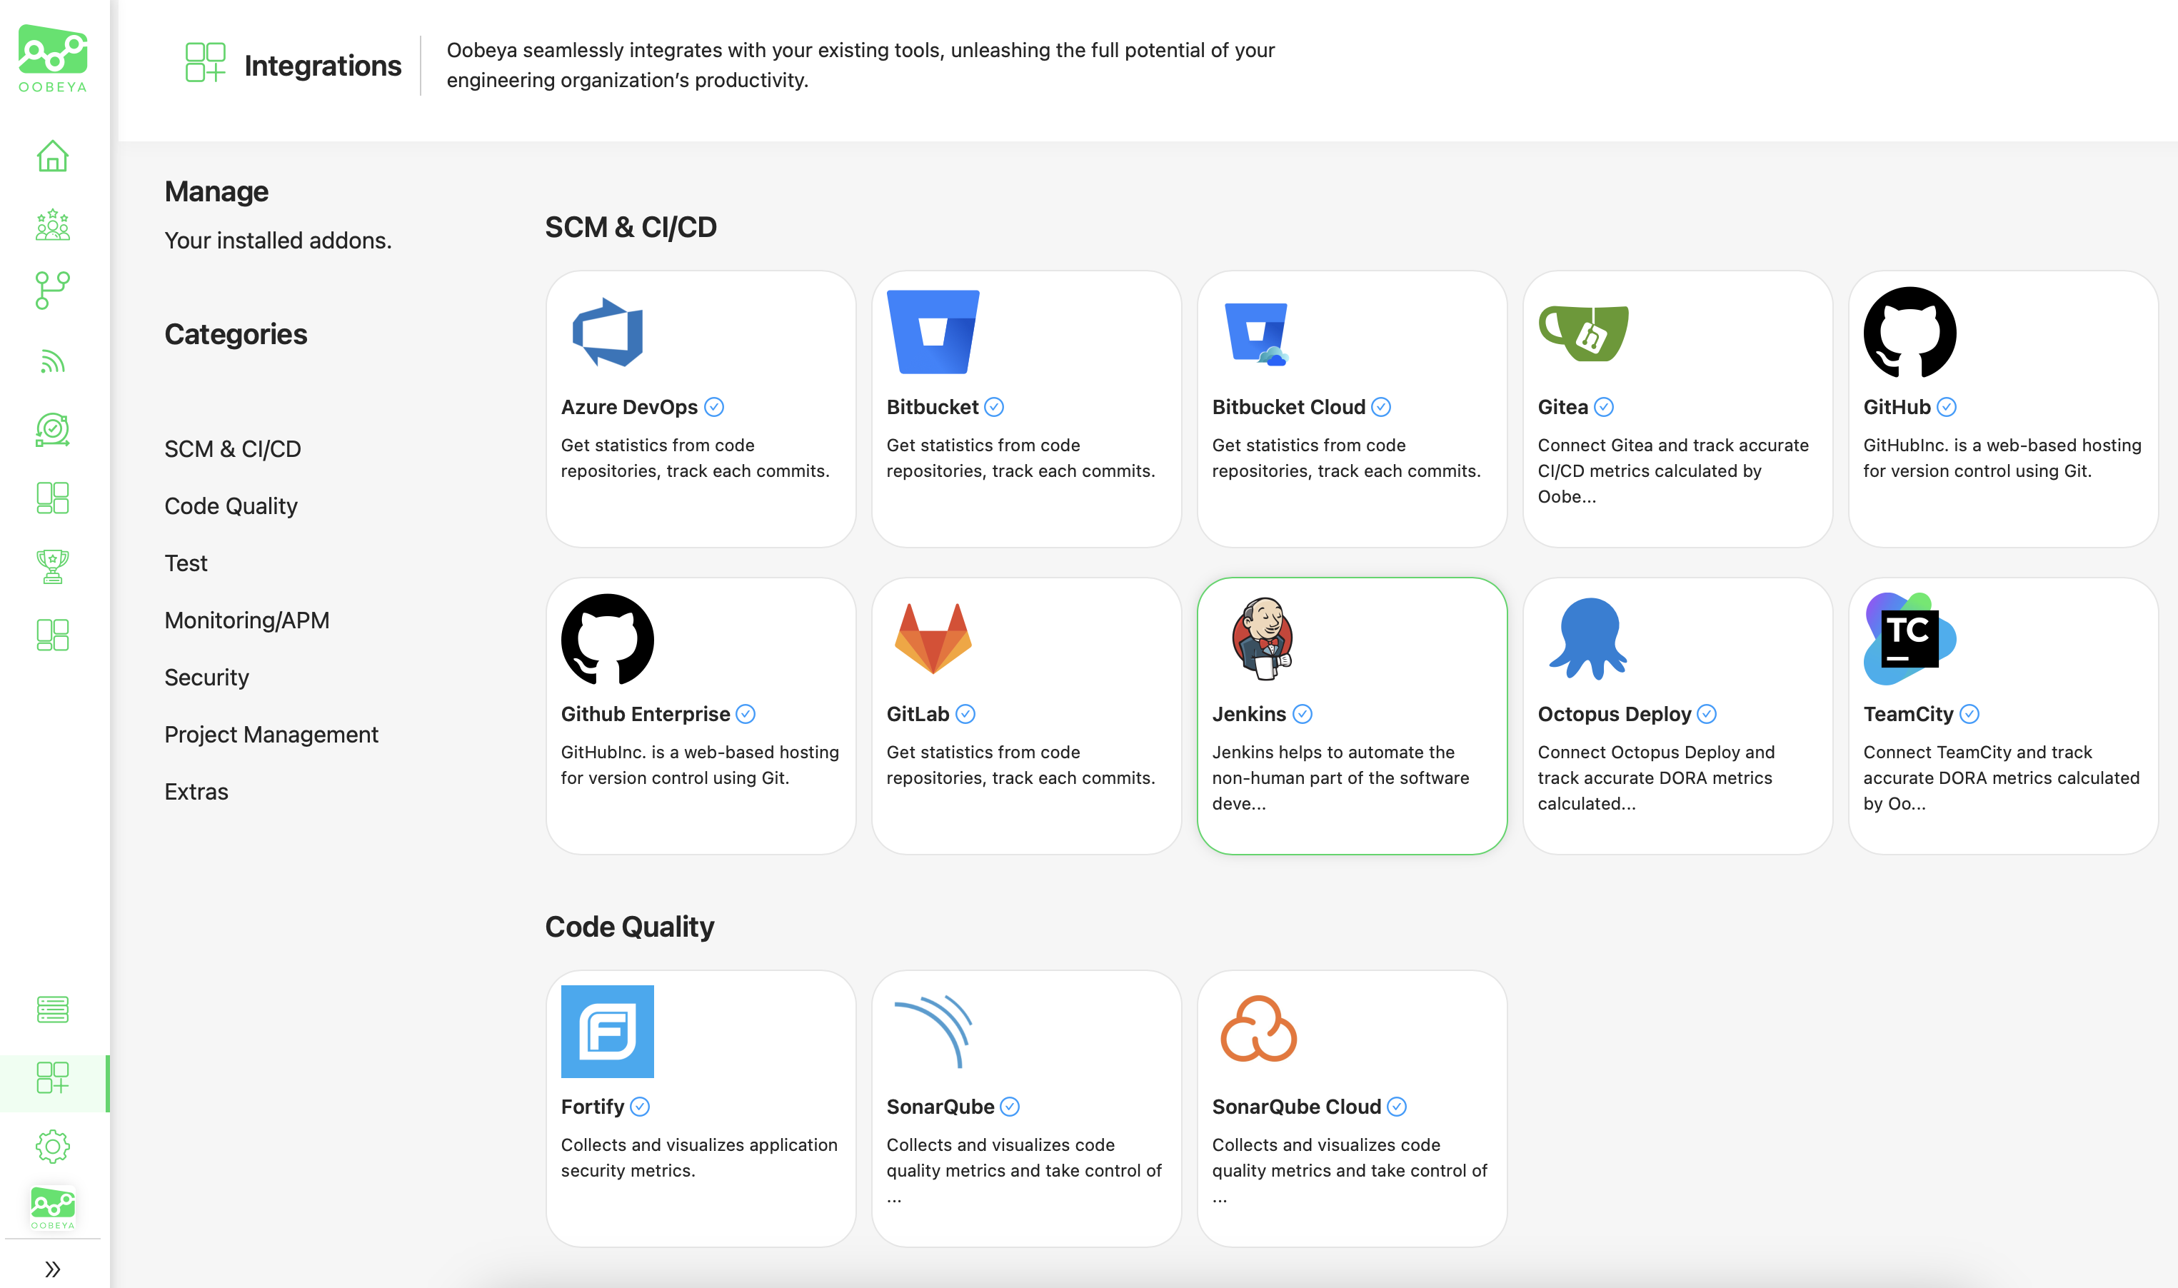
Task: Select the SCM & CI/CD category
Action: point(233,448)
